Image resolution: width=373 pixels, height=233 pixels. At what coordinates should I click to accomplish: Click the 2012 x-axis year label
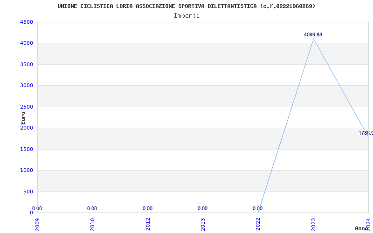click(x=148, y=224)
